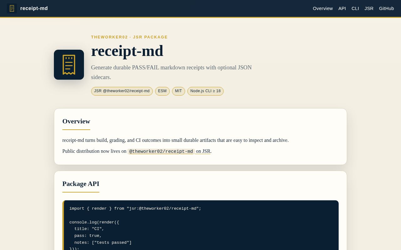Click the receipt logo icon in navbar
Viewport: 401px width, 250px height.
pos(12,8)
